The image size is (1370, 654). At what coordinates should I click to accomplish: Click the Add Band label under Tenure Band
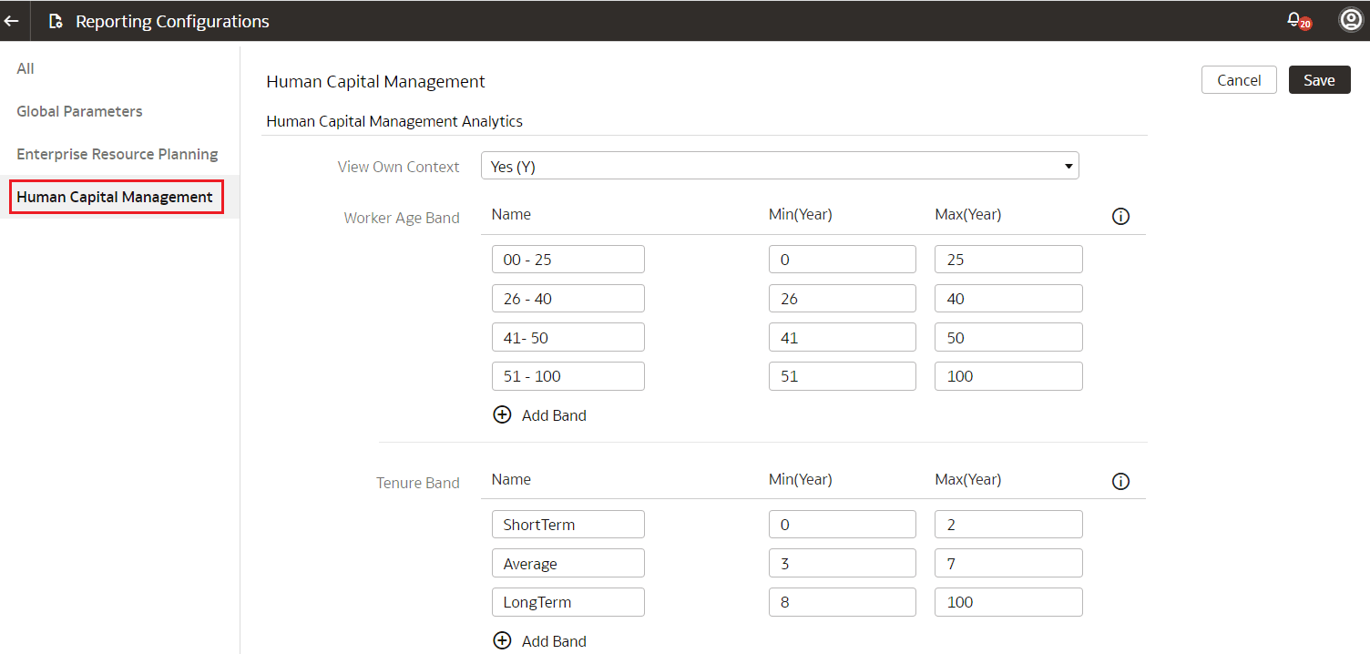tap(554, 640)
